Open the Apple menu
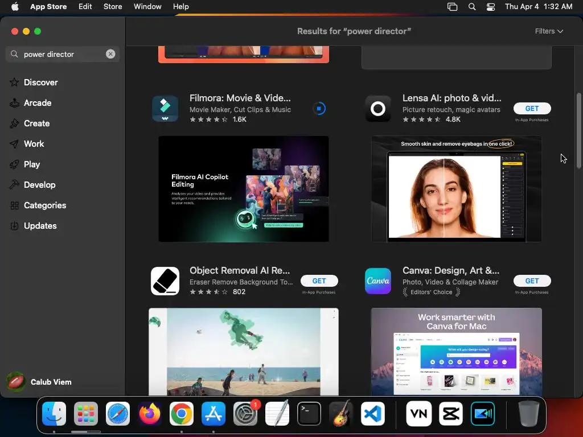Screen dimensions: 583x437 (15, 6)
